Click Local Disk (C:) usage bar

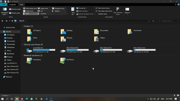44,50
